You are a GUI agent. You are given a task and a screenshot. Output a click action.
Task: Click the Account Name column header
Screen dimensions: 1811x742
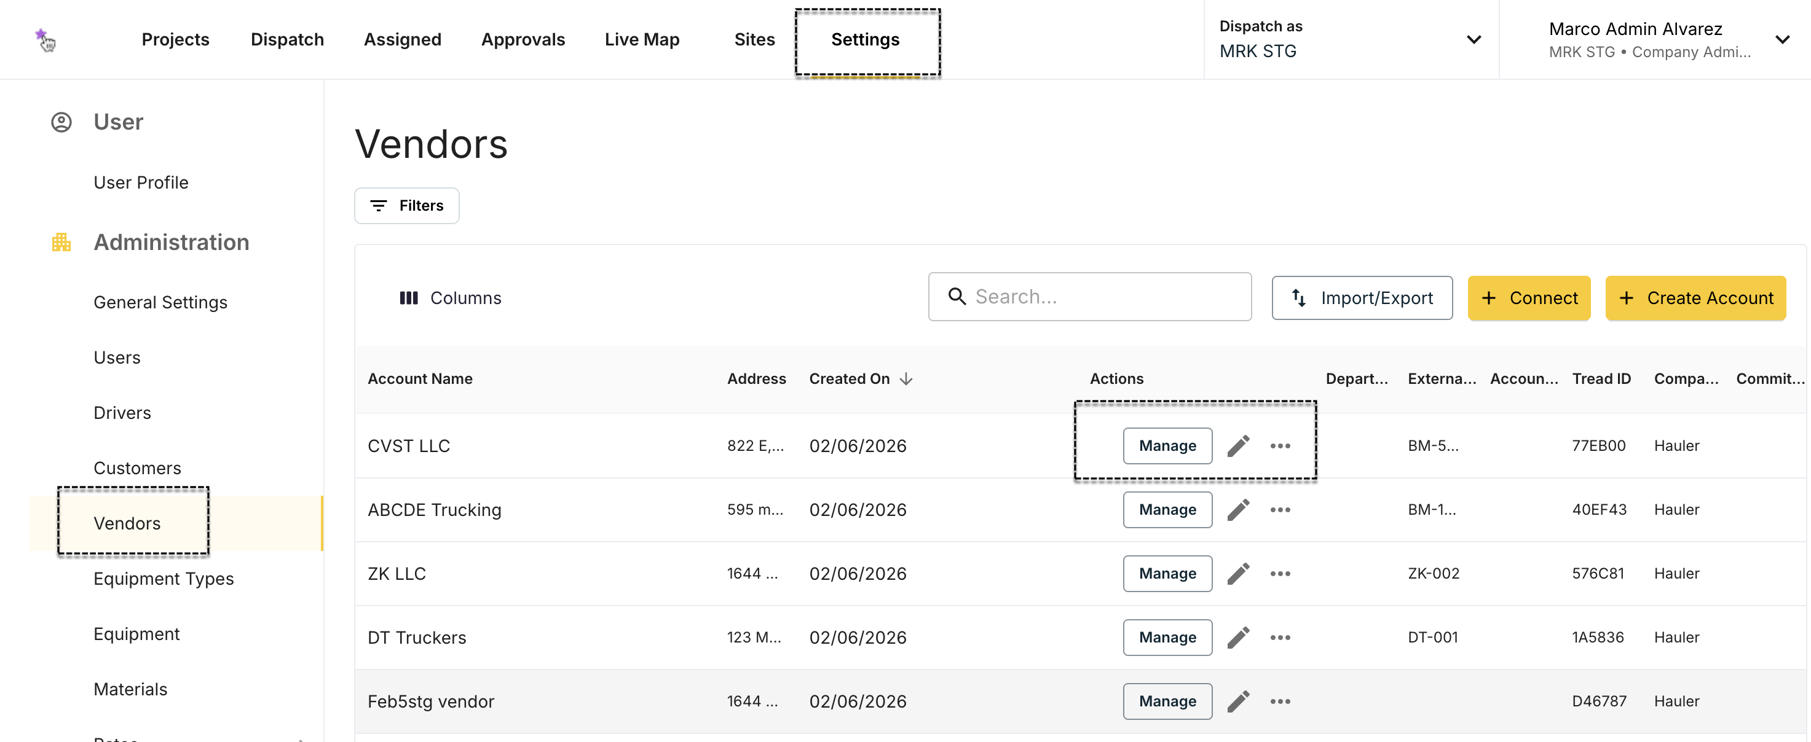coord(420,379)
